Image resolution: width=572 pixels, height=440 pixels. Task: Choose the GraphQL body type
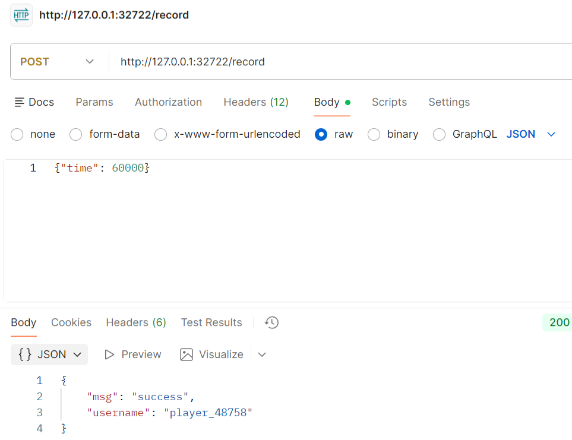[439, 134]
